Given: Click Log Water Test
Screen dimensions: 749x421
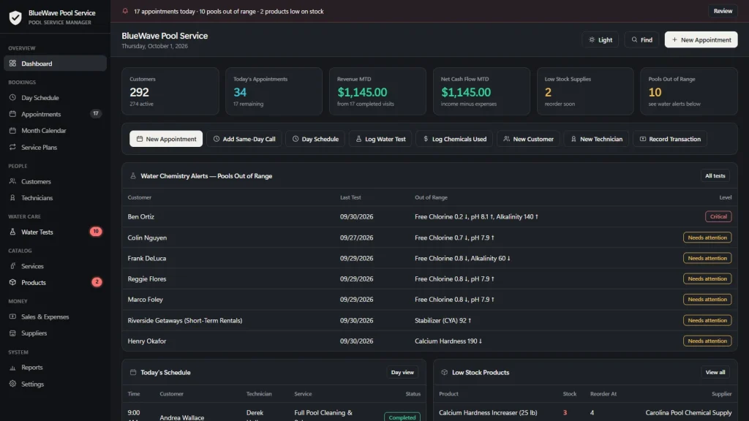Looking at the screenshot, I should [380, 139].
